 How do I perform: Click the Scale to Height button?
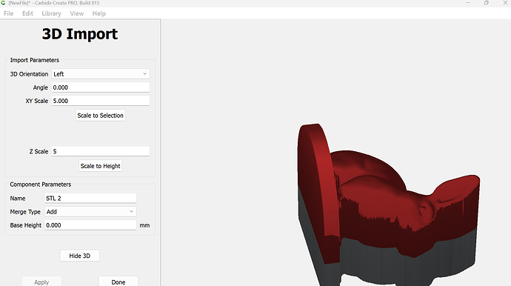coord(101,166)
